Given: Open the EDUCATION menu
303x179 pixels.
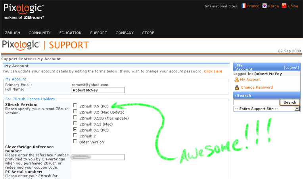Looking at the screenshot, I should point(70,33).
